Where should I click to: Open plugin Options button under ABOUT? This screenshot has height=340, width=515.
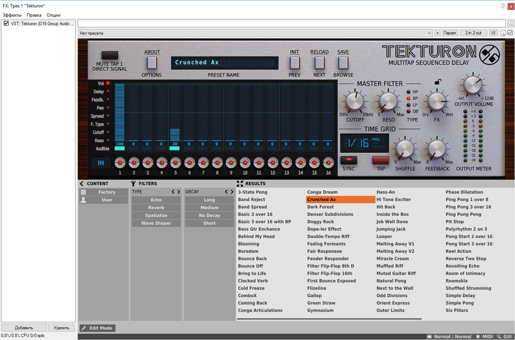tap(152, 63)
